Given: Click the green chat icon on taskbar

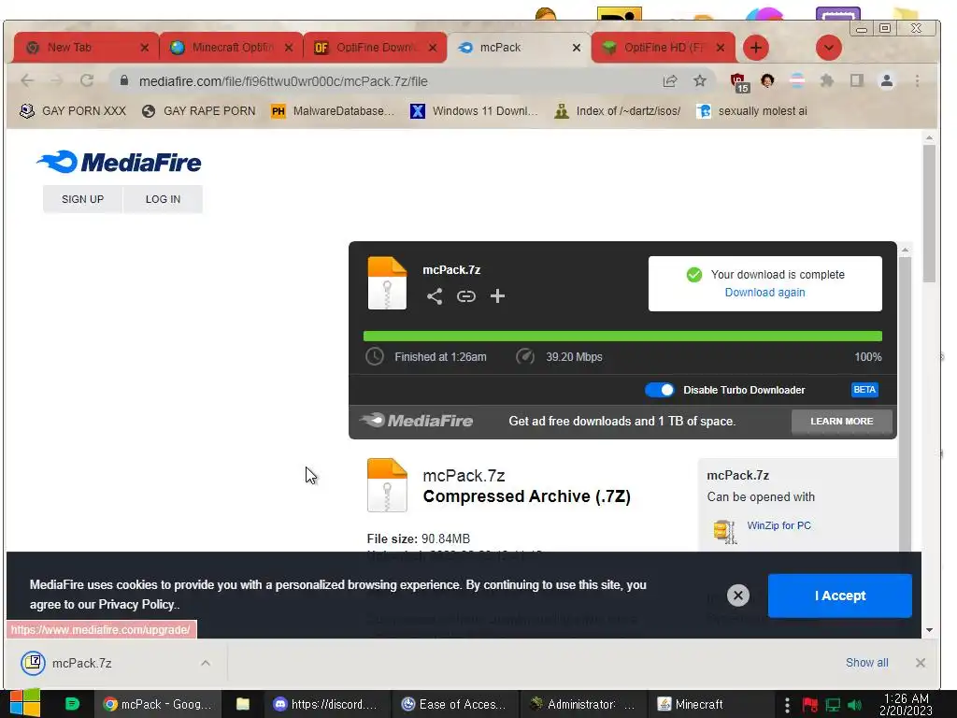Looking at the screenshot, I should (x=72, y=704).
